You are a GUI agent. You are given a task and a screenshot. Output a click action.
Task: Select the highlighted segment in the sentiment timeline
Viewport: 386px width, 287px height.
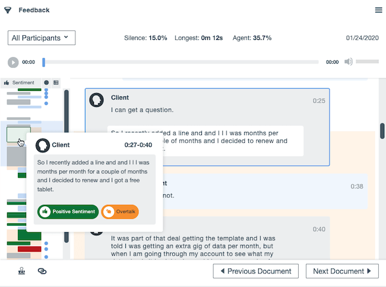(18, 134)
